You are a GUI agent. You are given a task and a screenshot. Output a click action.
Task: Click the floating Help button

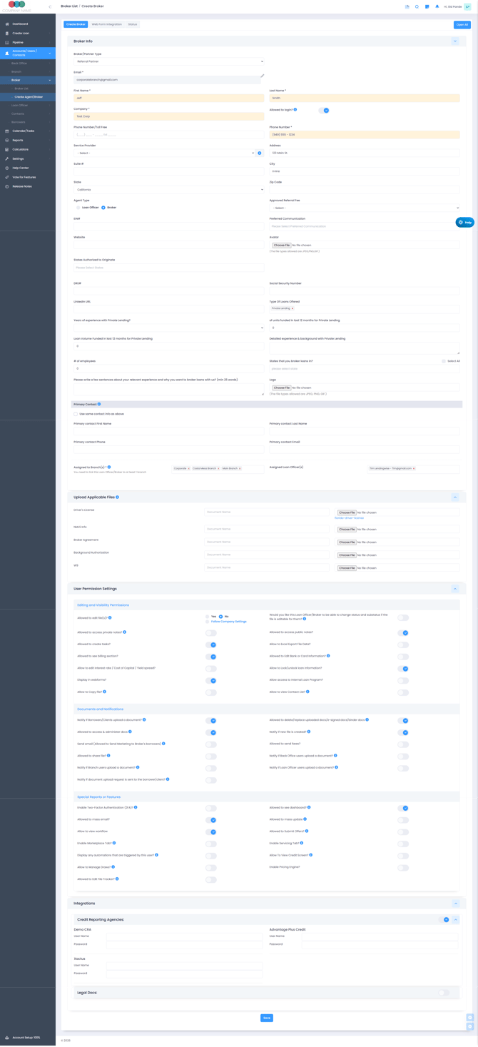(464, 223)
